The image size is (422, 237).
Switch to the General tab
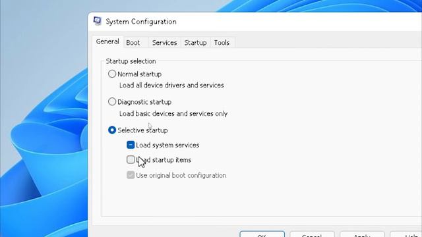pyautogui.click(x=107, y=41)
